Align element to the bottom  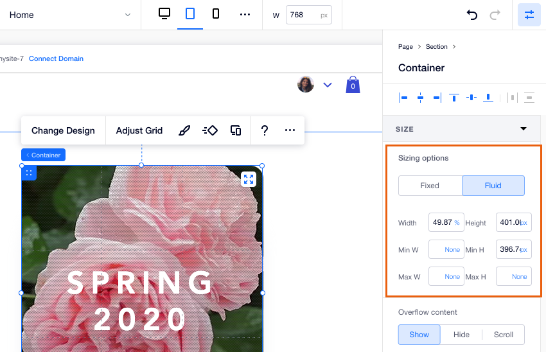[x=488, y=98]
